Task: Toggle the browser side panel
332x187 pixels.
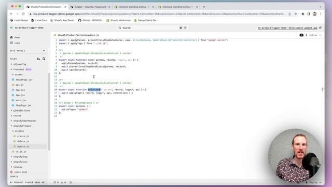Action: (x=309, y=14)
